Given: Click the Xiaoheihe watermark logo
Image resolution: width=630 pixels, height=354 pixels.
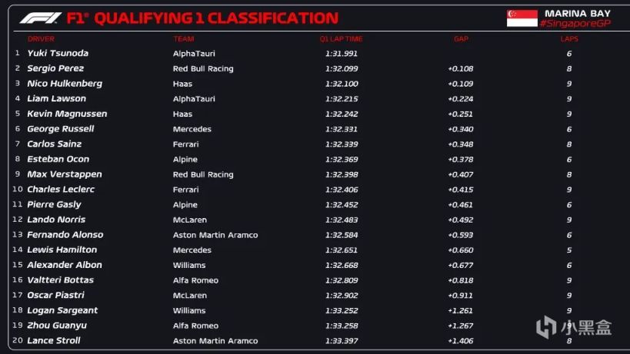Looking at the screenshot, I should coord(546,328).
